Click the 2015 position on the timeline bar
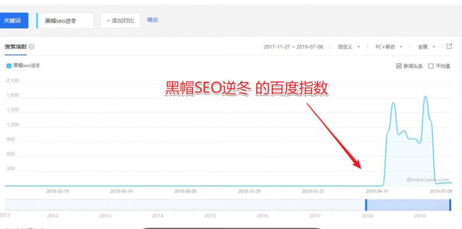 pyautogui.click(x=210, y=204)
